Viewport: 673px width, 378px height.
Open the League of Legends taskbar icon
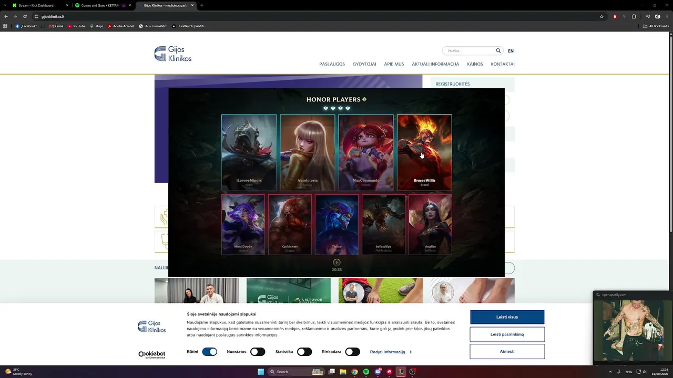(401, 372)
